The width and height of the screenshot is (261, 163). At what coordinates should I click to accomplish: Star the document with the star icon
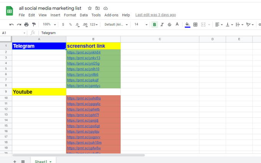90,8
